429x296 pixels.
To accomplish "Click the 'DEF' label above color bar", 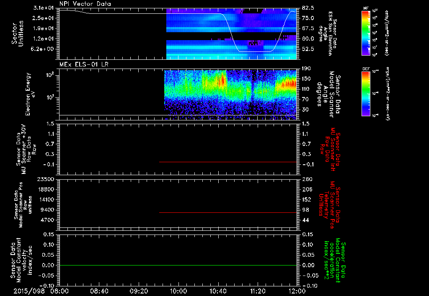I will coord(366,69).
